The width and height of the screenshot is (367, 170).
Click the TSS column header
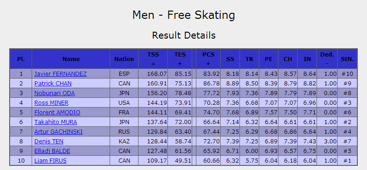click(x=153, y=59)
